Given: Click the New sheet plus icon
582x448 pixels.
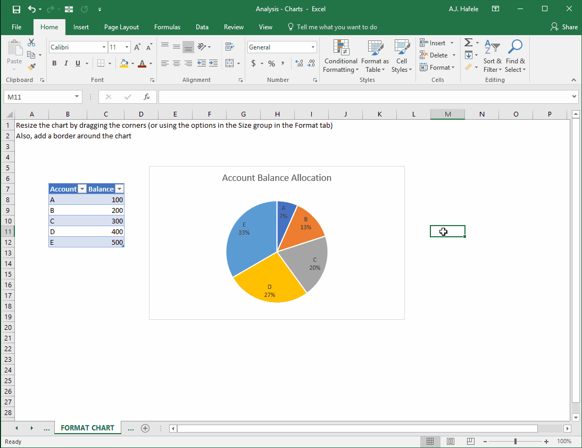Looking at the screenshot, I should [x=145, y=428].
